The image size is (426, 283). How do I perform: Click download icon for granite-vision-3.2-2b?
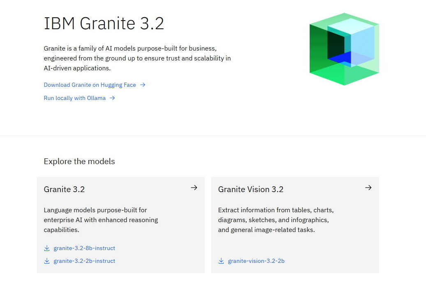[x=221, y=261]
